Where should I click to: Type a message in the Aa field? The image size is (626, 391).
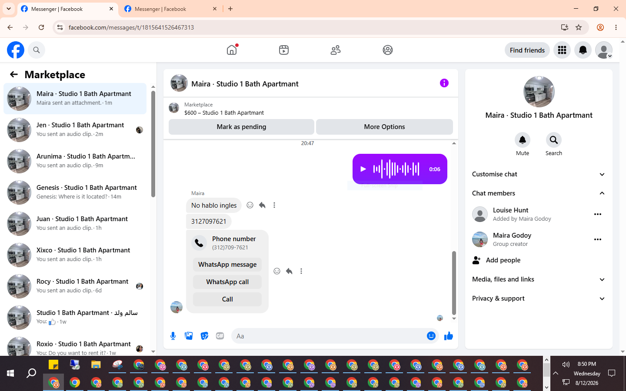click(x=328, y=336)
